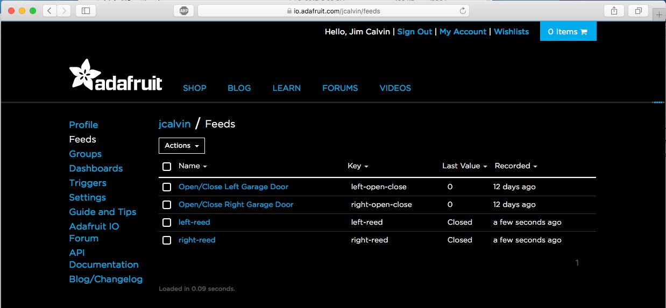Open the Safari share icon
666x308 pixels.
pyautogui.click(x=614, y=11)
